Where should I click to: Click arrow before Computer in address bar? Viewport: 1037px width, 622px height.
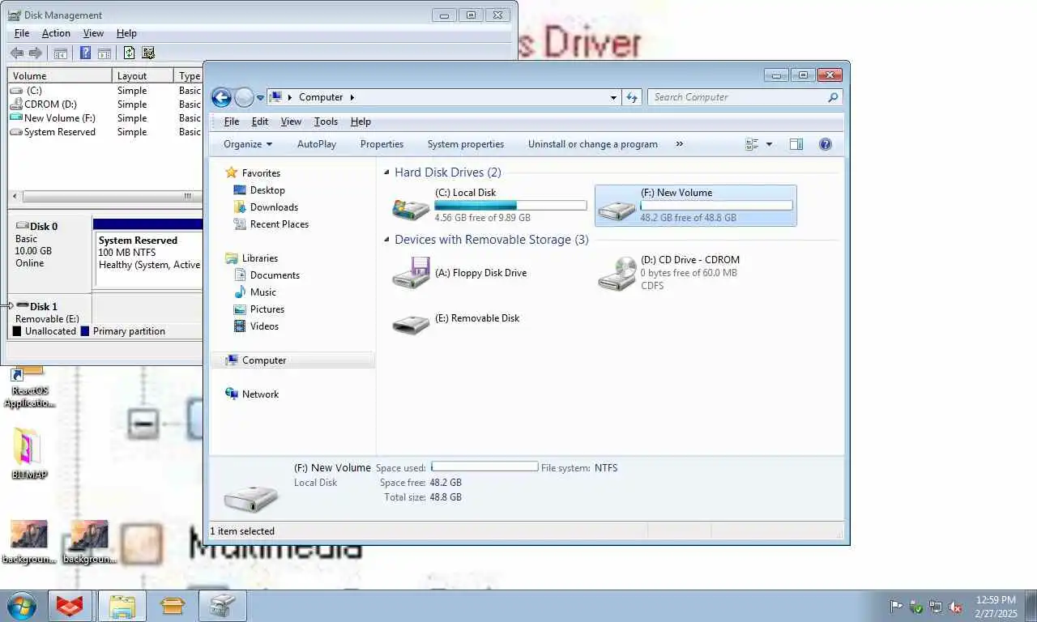pos(290,97)
